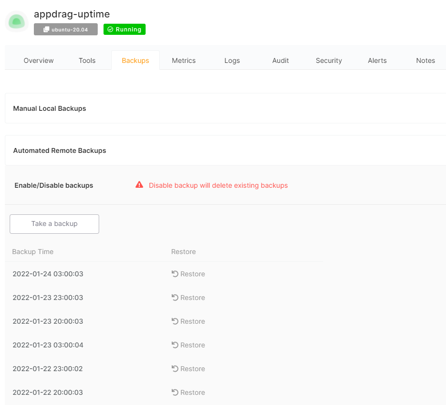Click restore icon for 2022-01-23 03:00:04 backup
This screenshot has width=446, height=405.
coord(175,345)
